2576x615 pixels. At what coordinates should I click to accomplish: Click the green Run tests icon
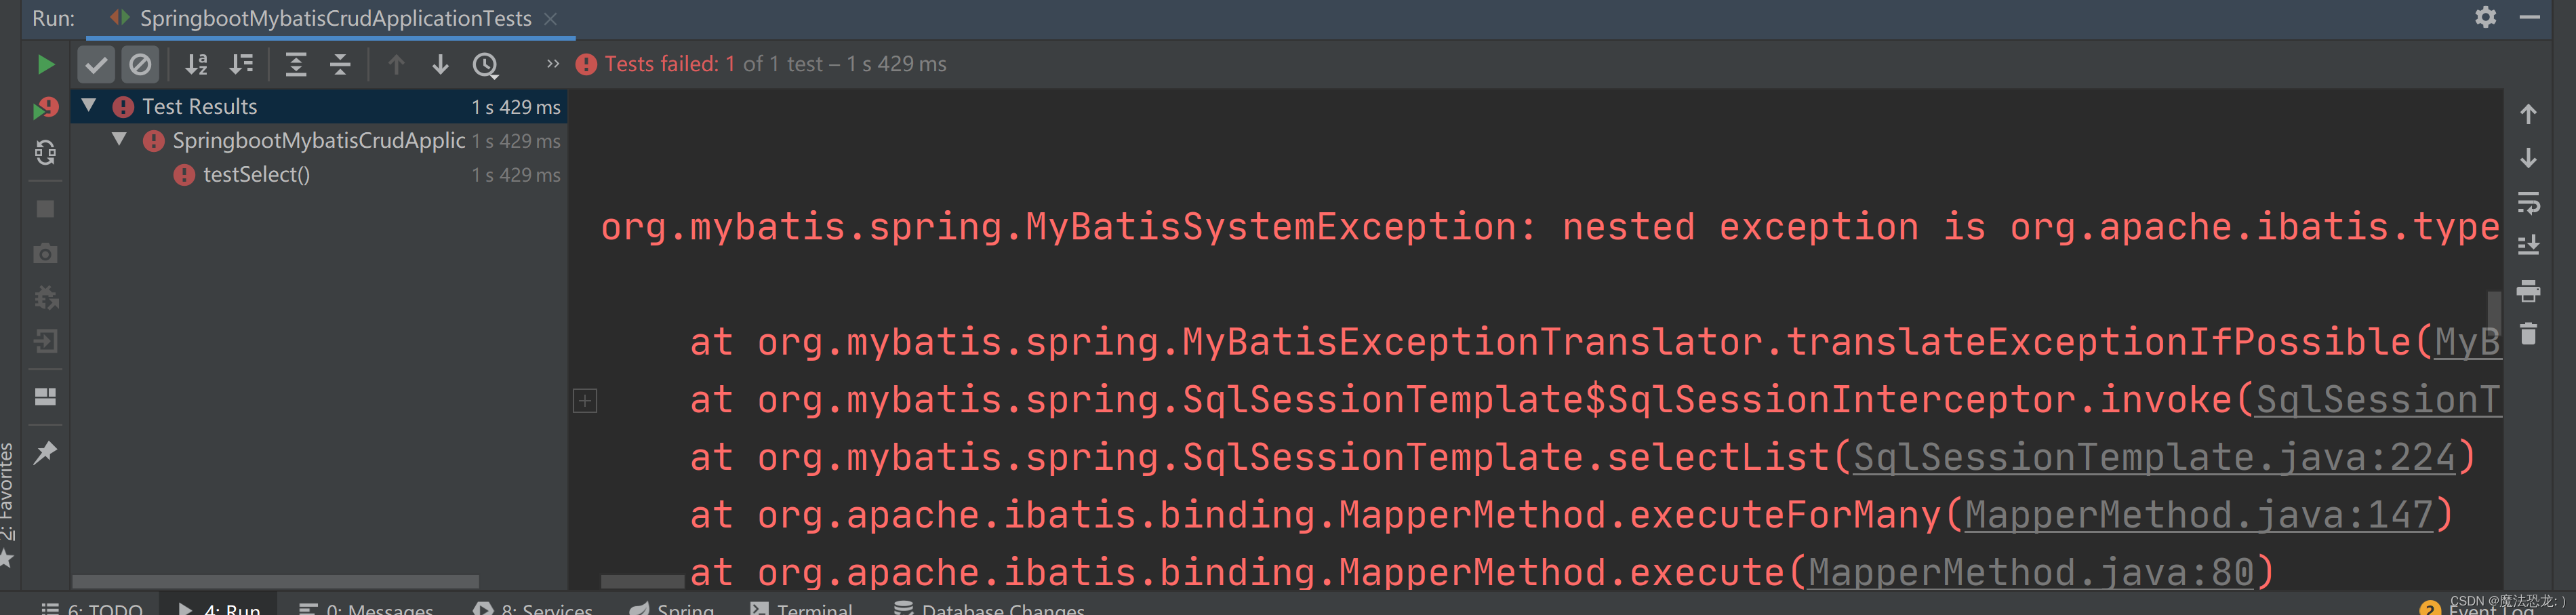(x=45, y=65)
